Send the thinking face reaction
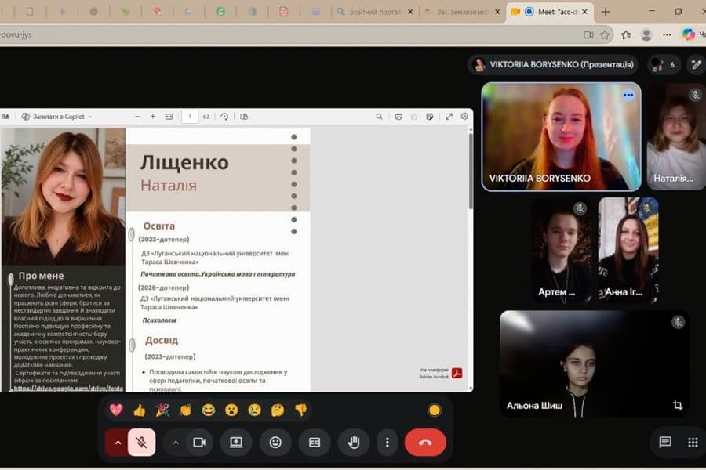The height and width of the screenshot is (470, 706). click(278, 410)
